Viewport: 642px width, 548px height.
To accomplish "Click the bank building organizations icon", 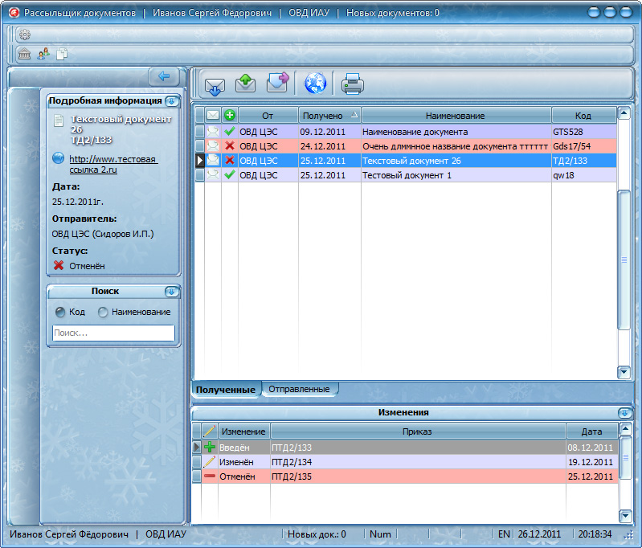I will click(x=25, y=54).
